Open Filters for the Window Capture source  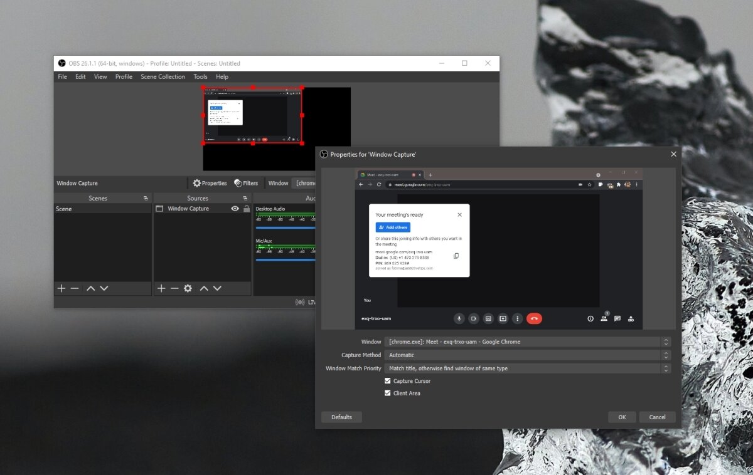pyautogui.click(x=246, y=183)
